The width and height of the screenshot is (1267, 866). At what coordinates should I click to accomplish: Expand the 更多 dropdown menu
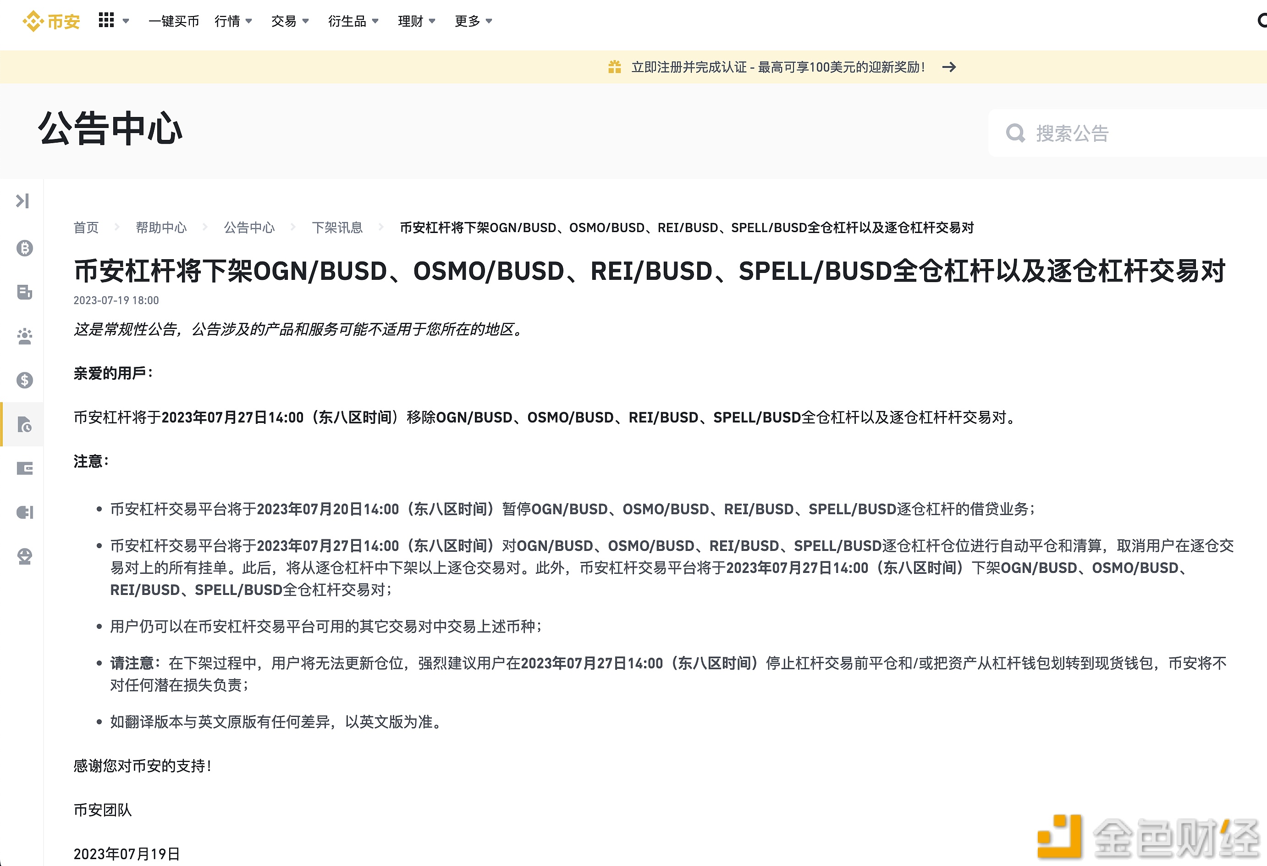click(473, 21)
